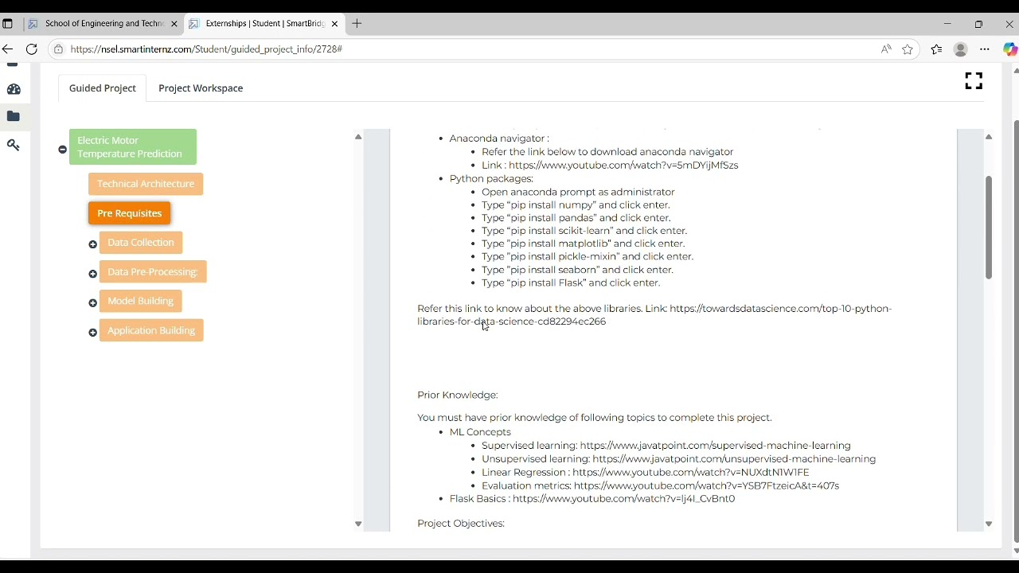Click the 'Python packages:' bullet text
The height and width of the screenshot is (573, 1019).
pos(491,179)
